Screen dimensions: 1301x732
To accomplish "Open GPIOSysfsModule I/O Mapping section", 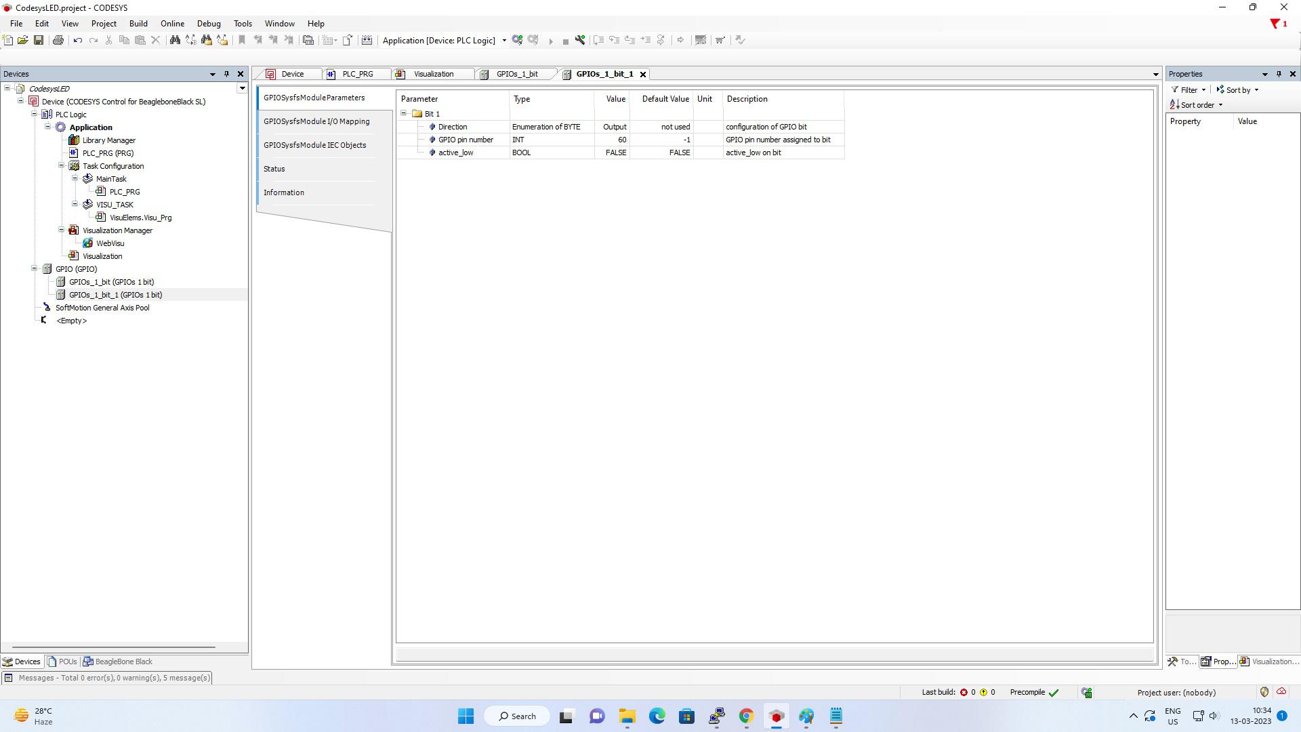I will tap(316, 121).
